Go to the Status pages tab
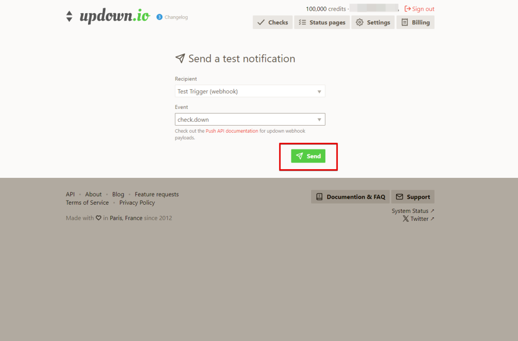The image size is (518, 341). tap(322, 22)
